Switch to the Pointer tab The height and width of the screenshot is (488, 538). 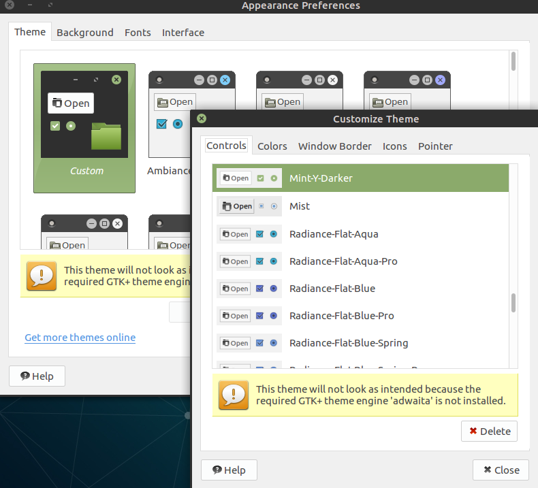click(435, 146)
